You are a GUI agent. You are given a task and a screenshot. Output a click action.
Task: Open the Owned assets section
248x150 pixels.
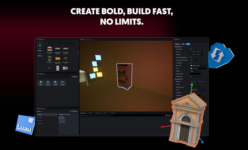coord(40,55)
